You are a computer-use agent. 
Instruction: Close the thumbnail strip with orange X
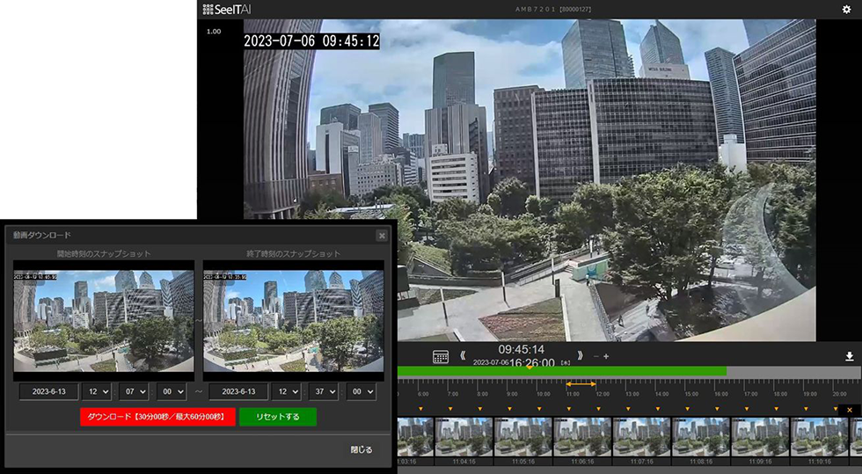(849, 410)
